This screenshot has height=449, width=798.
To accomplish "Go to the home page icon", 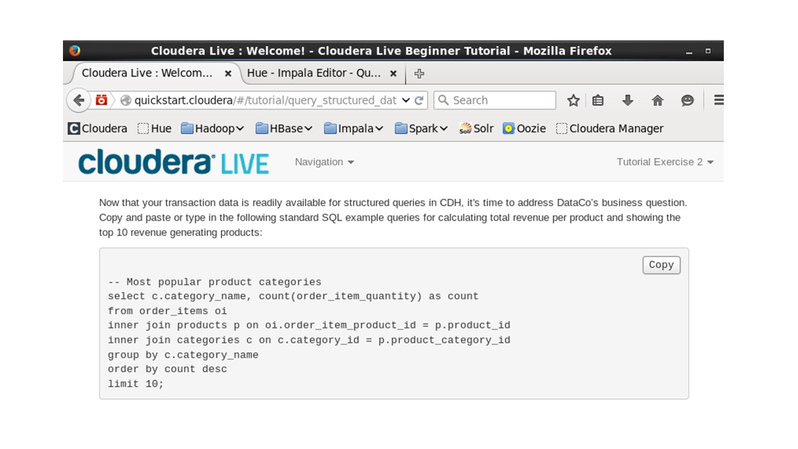I will click(x=658, y=100).
